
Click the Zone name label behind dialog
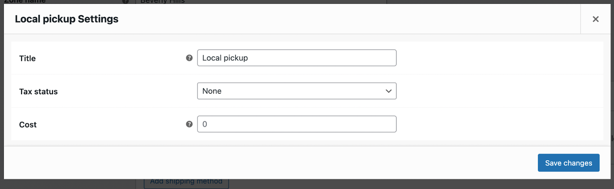coord(25,2)
